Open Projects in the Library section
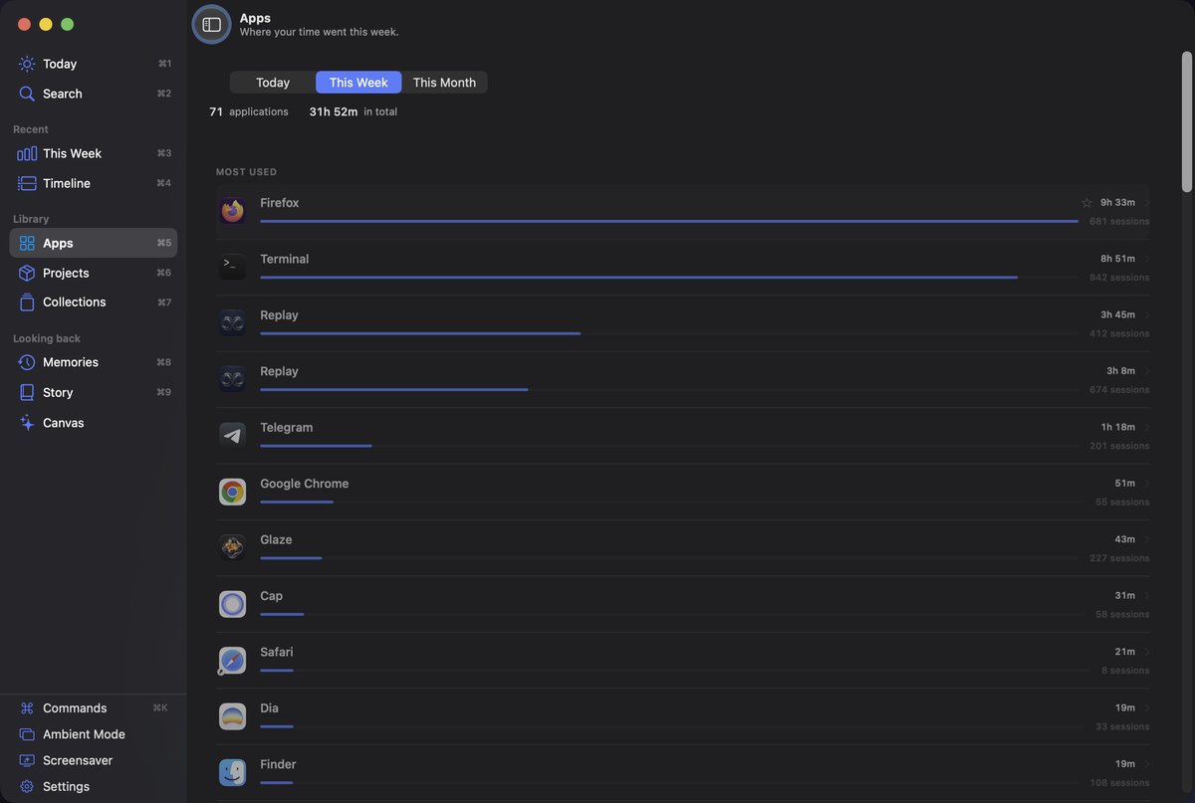1195x803 pixels. click(94, 273)
